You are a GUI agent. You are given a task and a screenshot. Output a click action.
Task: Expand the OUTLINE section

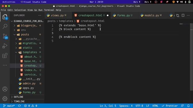pyautogui.click(x=27, y=97)
